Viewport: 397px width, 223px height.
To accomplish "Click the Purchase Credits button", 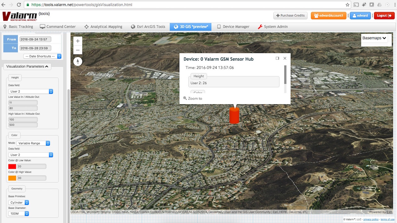I will 290,15.
